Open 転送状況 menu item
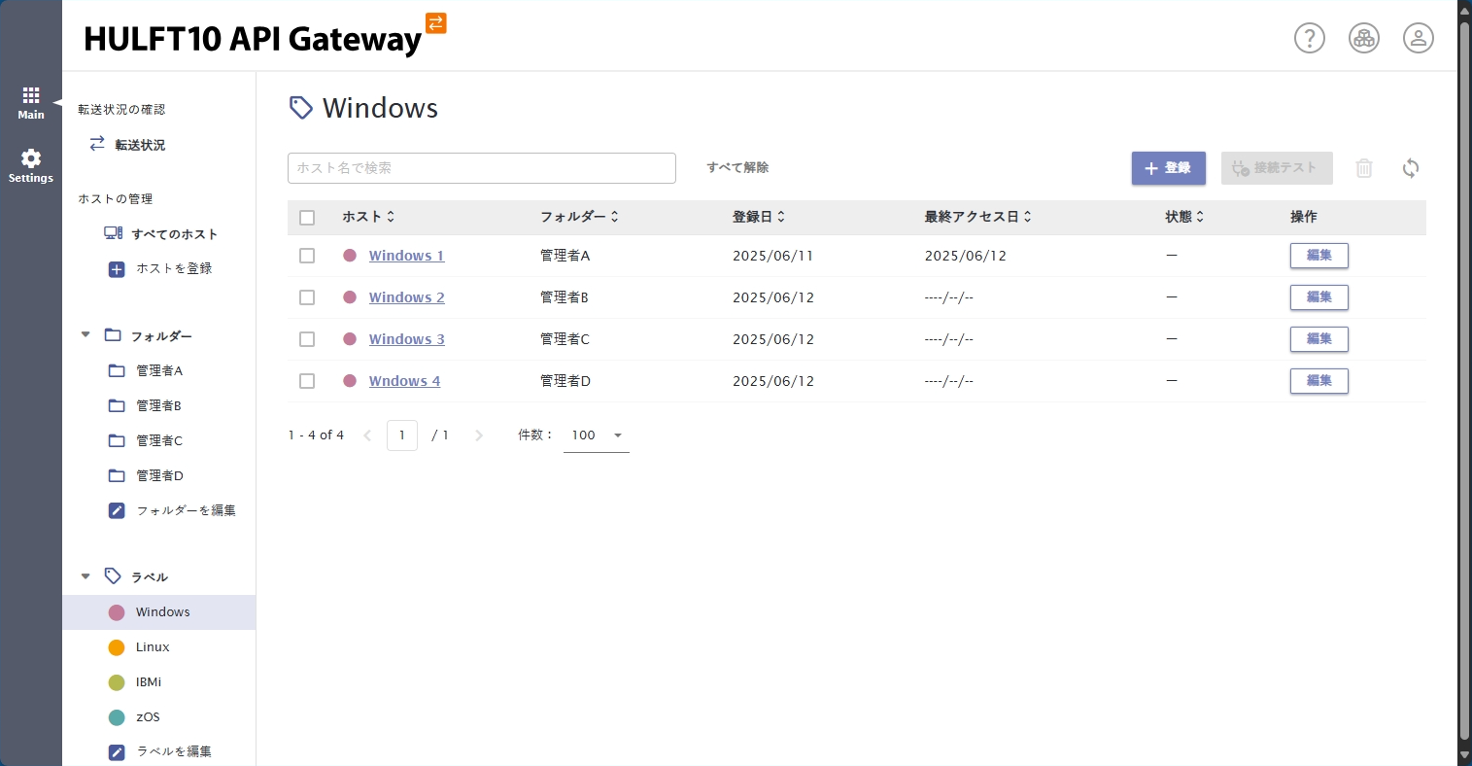This screenshot has width=1472, height=766. [x=140, y=145]
